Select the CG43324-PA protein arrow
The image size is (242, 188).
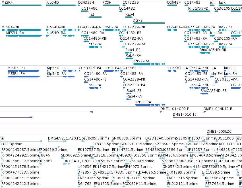(80, 71)
